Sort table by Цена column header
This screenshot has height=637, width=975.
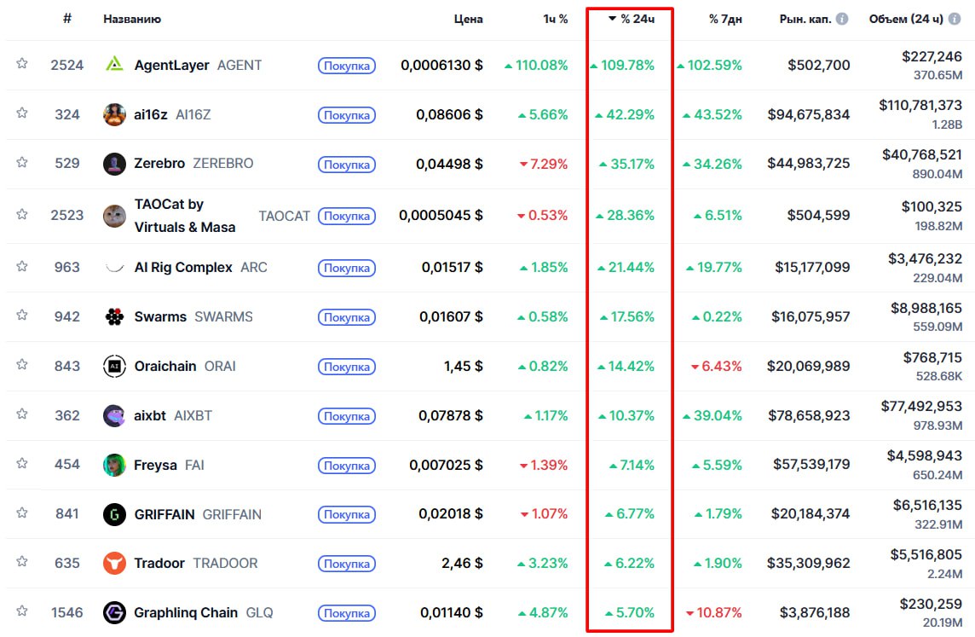pos(468,19)
